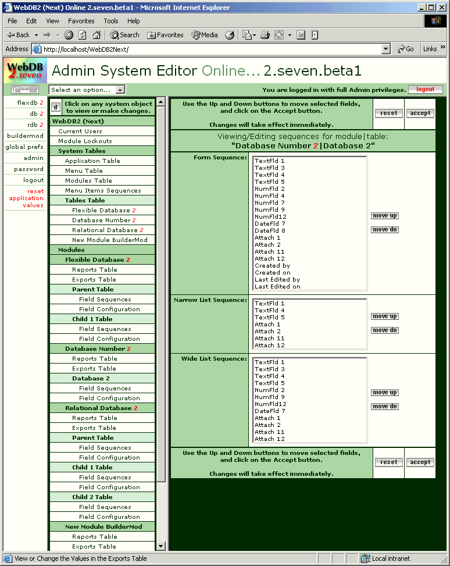Click the toolbar icon right of Discuss
The width and height of the screenshot is (450, 566).
click(315, 35)
